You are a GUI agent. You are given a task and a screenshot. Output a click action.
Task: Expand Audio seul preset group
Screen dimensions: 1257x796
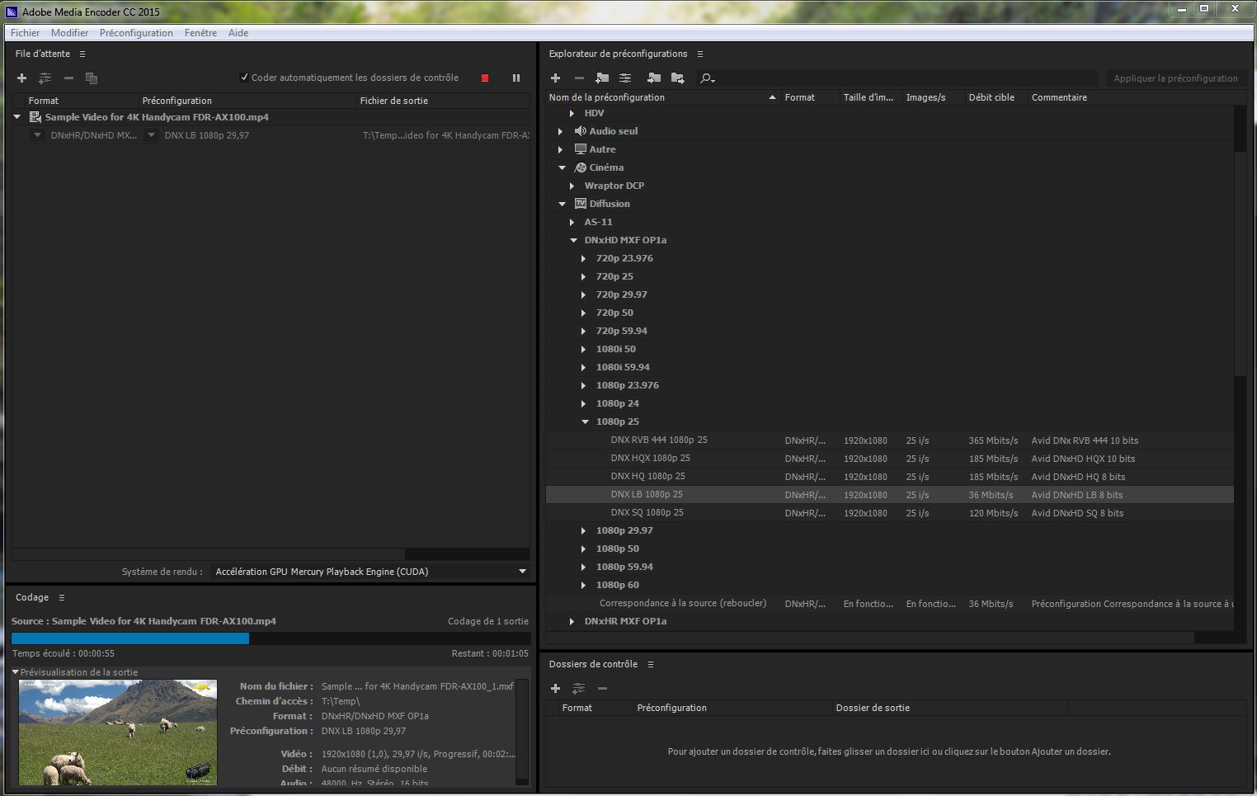pos(561,131)
